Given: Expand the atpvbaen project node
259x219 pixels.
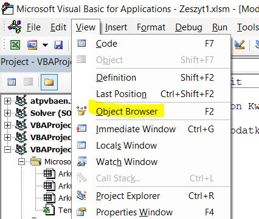Looking at the screenshot, I should [7, 101].
